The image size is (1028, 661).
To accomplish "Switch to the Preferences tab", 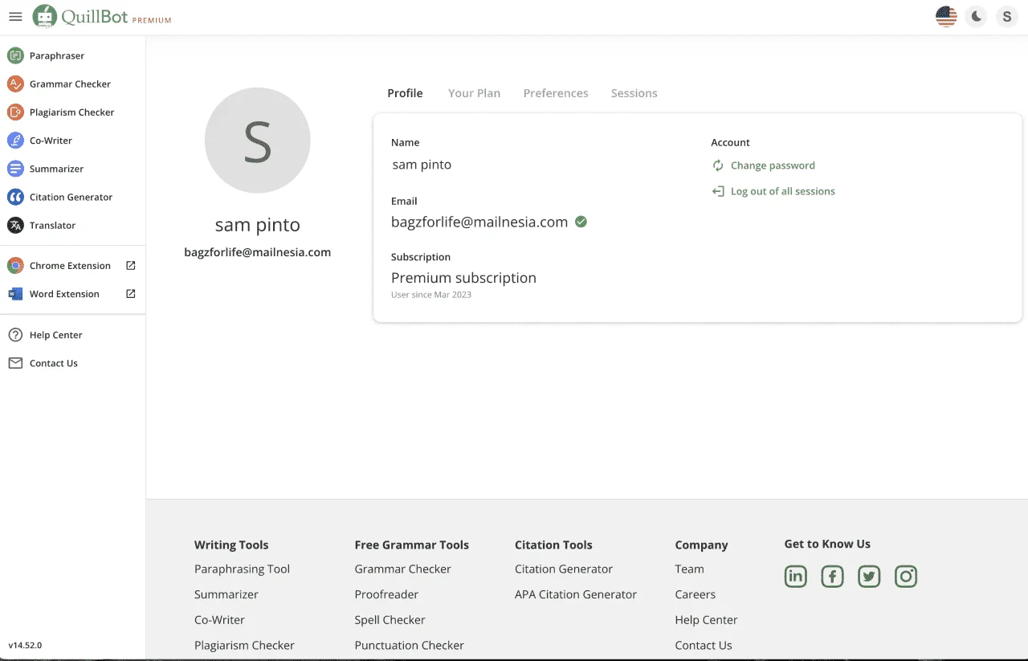I will (x=556, y=93).
